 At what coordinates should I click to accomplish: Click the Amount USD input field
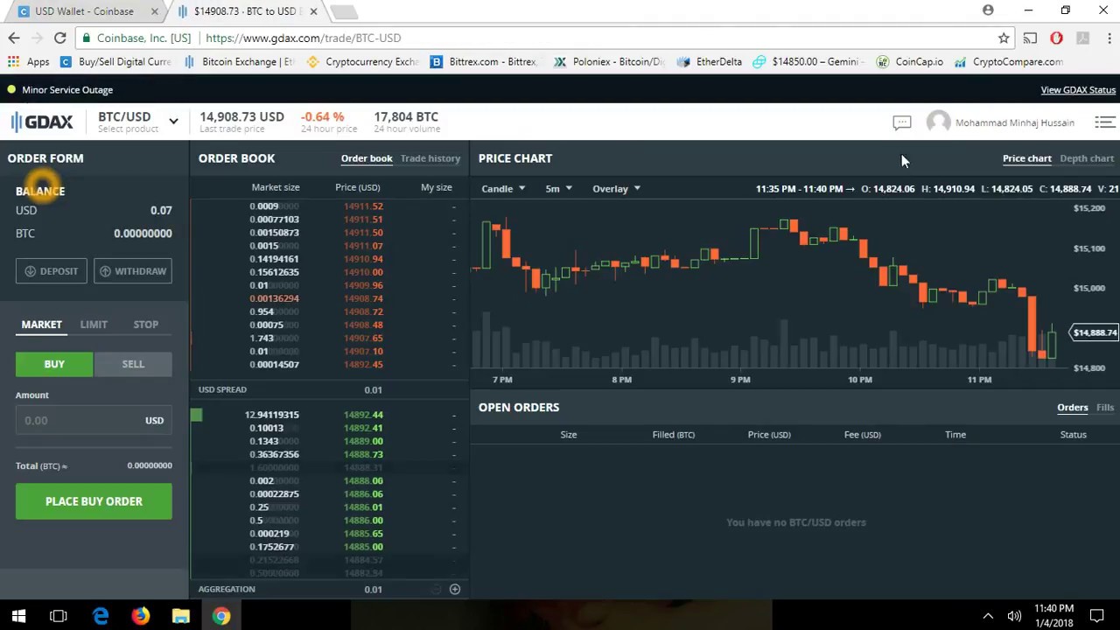[94, 421]
